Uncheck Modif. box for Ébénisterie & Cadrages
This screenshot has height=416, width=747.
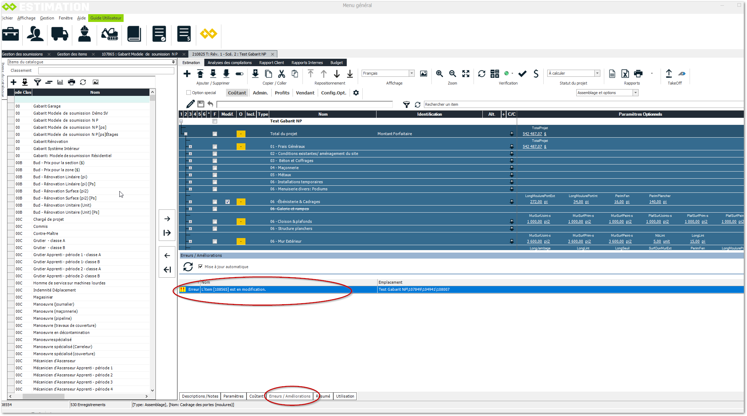227,202
